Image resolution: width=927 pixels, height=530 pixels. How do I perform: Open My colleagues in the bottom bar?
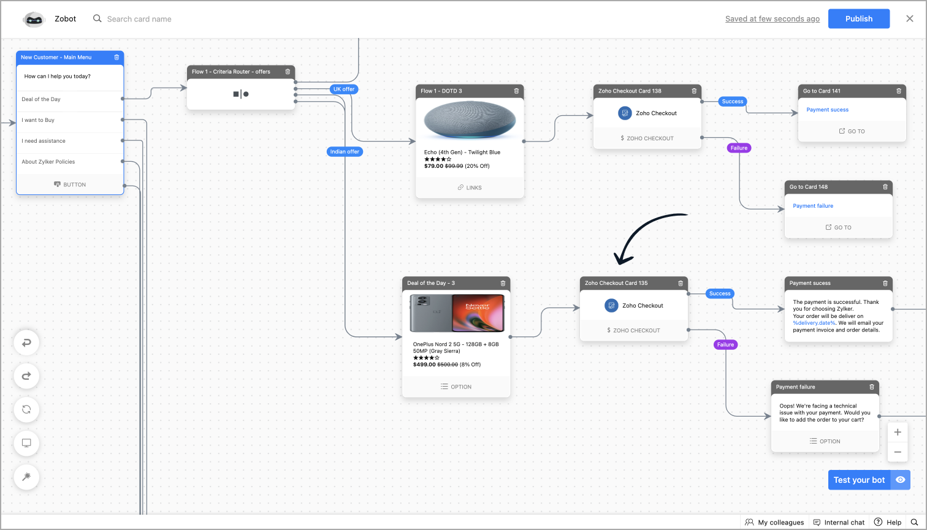click(x=774, y=522)
